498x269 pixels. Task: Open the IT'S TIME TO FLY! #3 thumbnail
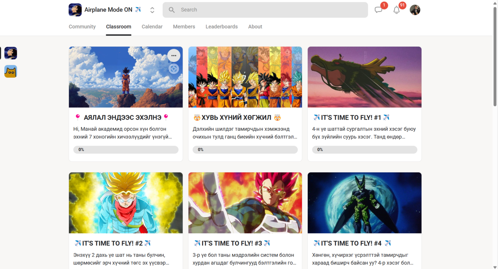(x=245, y=203)
